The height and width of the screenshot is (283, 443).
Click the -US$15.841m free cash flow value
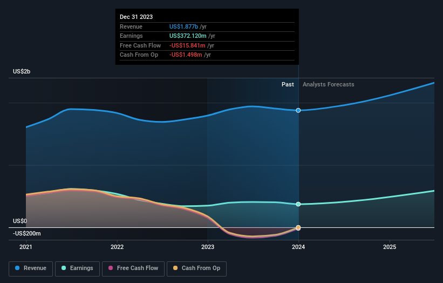(x=187, y=45)
